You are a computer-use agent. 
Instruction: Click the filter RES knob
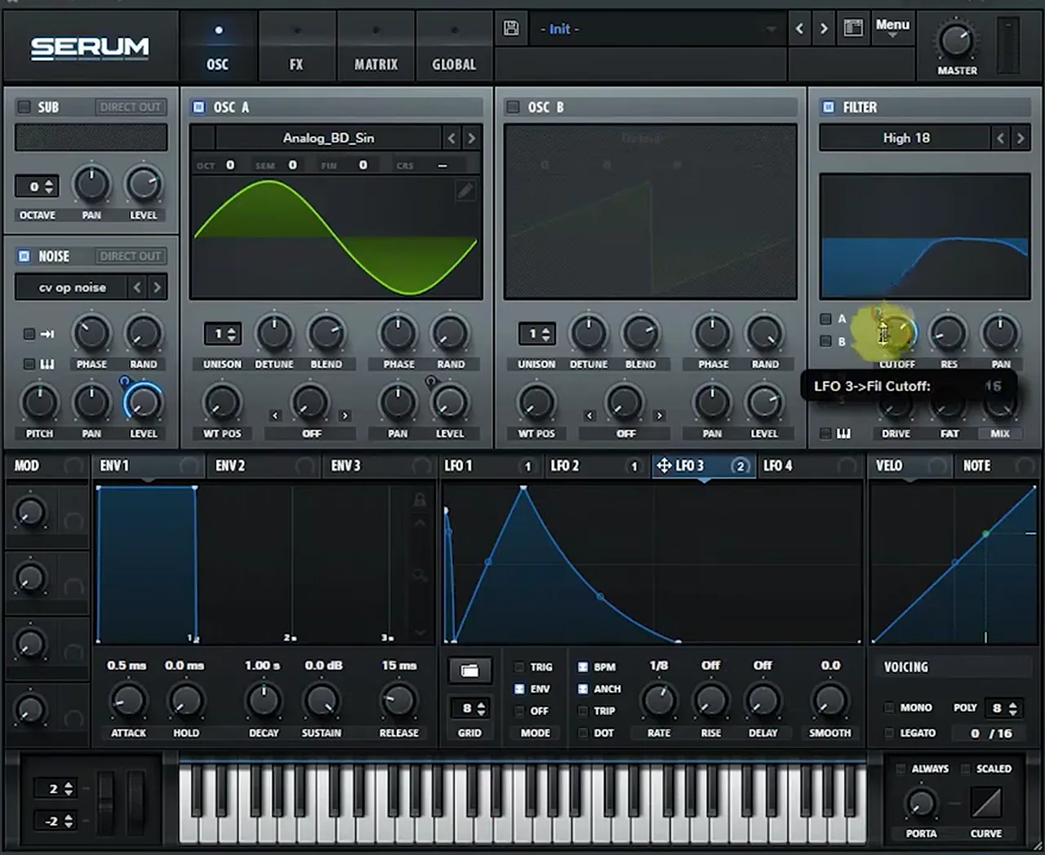pos(948,333)
